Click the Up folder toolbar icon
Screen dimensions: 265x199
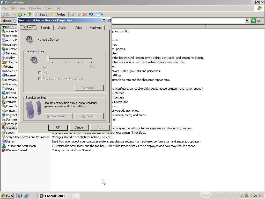[x=30, y=15]
